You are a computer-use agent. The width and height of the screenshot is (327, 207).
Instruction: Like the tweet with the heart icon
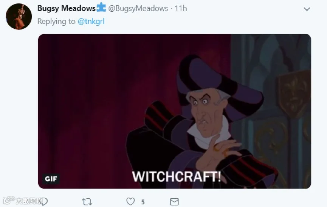[x=130, y=201]
